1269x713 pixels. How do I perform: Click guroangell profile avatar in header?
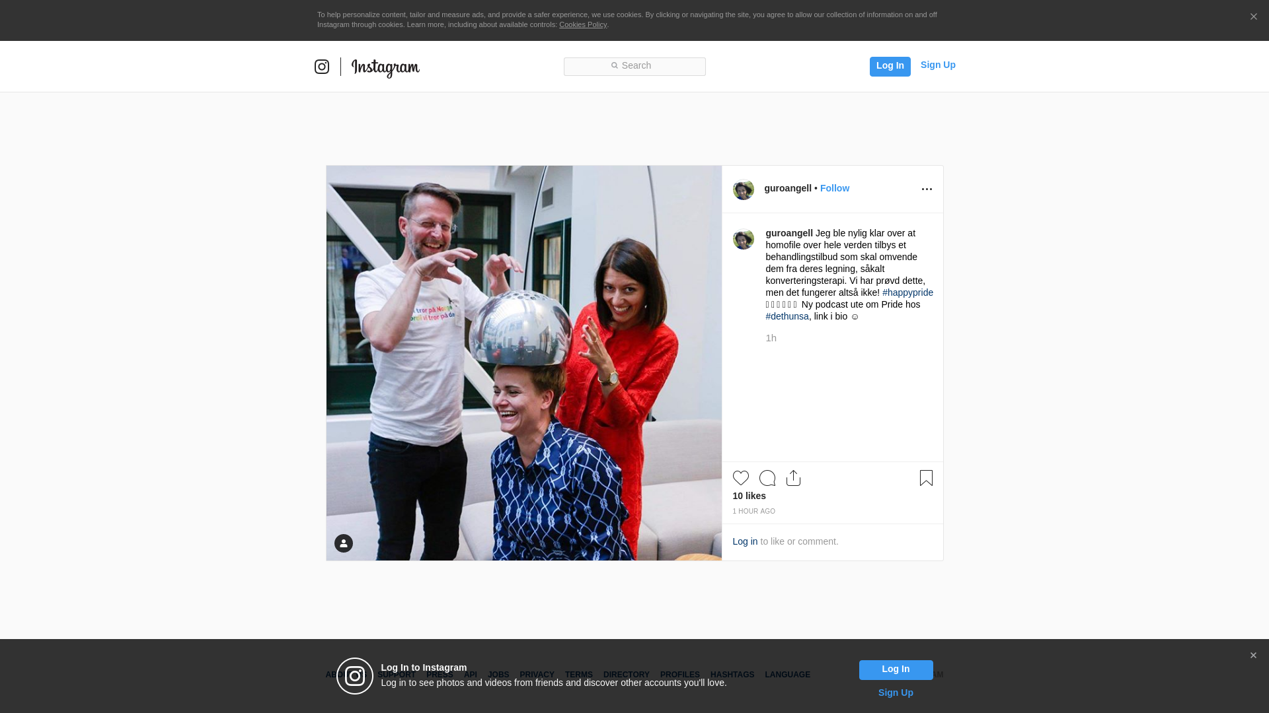point(743,189)
